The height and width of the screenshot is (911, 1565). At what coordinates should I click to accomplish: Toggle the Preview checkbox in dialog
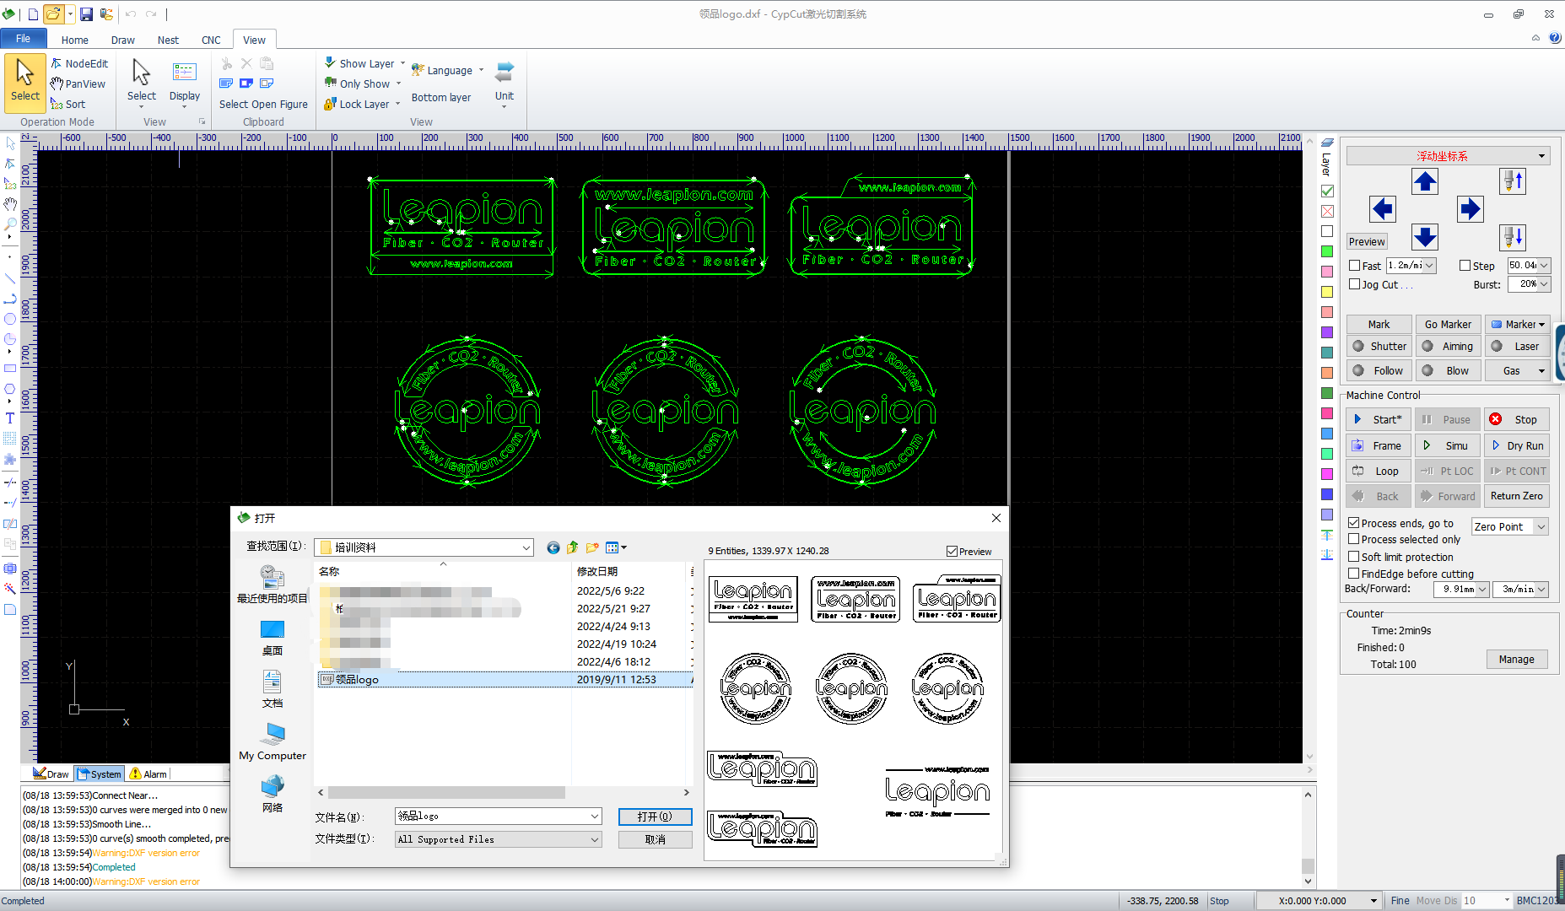952,552
